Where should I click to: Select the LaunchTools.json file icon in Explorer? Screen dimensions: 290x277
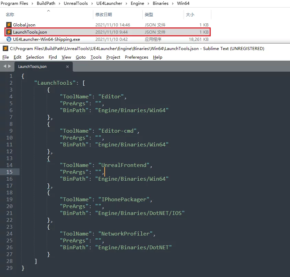[9, 32]
